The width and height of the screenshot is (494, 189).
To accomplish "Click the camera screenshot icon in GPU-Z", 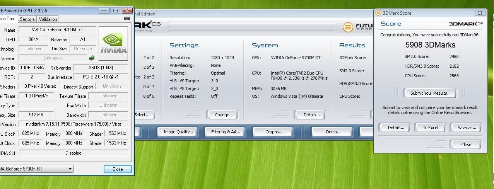I will [126, 19].
